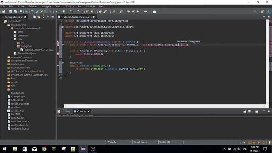
Task: Collapse the TutorialMod project node
Action: point(3,21)
